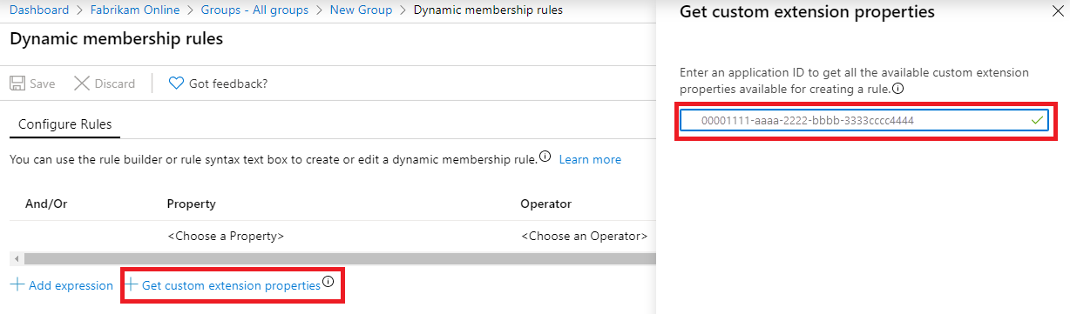Screen dimensions: 1070x314
Task: Open the Learn more link
Action: tap(590, 160)
